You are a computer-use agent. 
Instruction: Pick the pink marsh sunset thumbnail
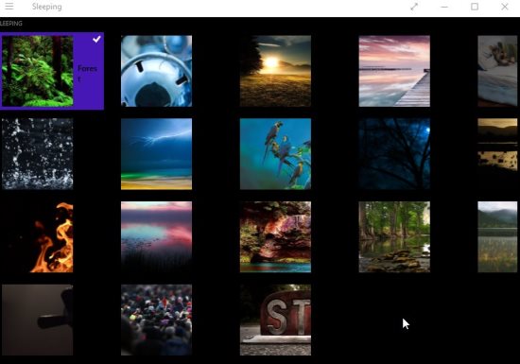[156, 237]
